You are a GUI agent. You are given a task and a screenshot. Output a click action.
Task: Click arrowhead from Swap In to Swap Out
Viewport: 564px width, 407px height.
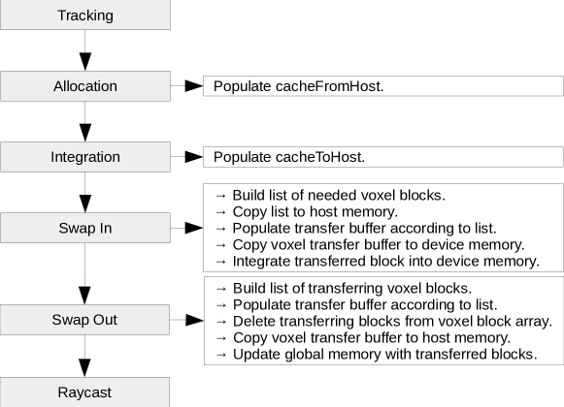84,296
